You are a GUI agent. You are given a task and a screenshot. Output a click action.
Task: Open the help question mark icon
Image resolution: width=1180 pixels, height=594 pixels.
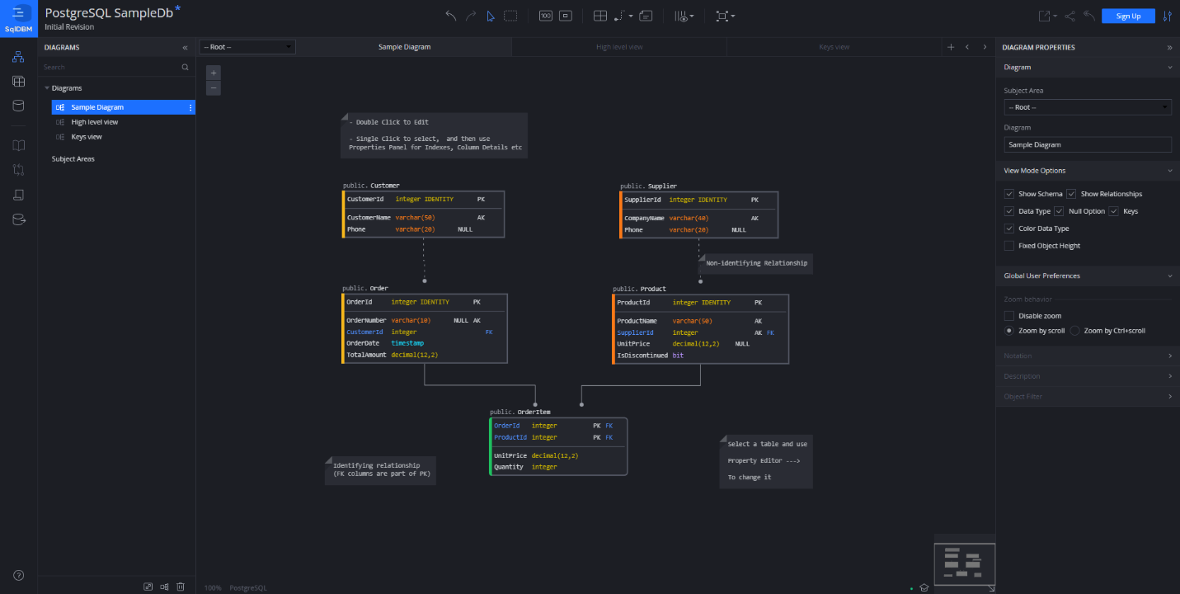coord(18,575)
